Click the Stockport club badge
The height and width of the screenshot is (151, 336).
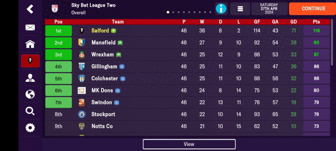pyautogui.click(x=81, y=114)
